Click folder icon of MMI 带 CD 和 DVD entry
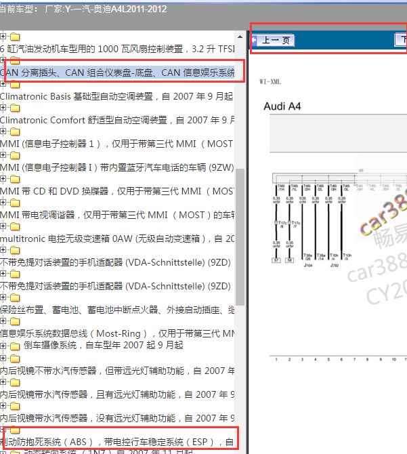Screen dimensions: 407x454 (x=15, y=180)
